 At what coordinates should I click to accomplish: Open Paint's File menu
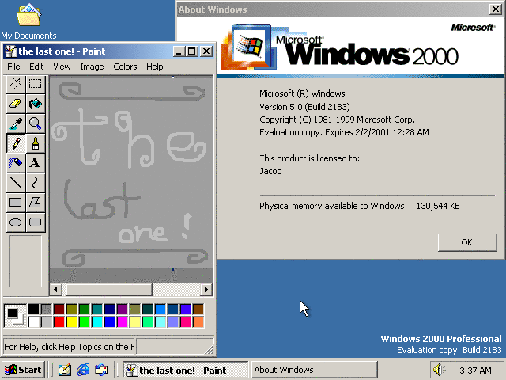coord(13,66)
